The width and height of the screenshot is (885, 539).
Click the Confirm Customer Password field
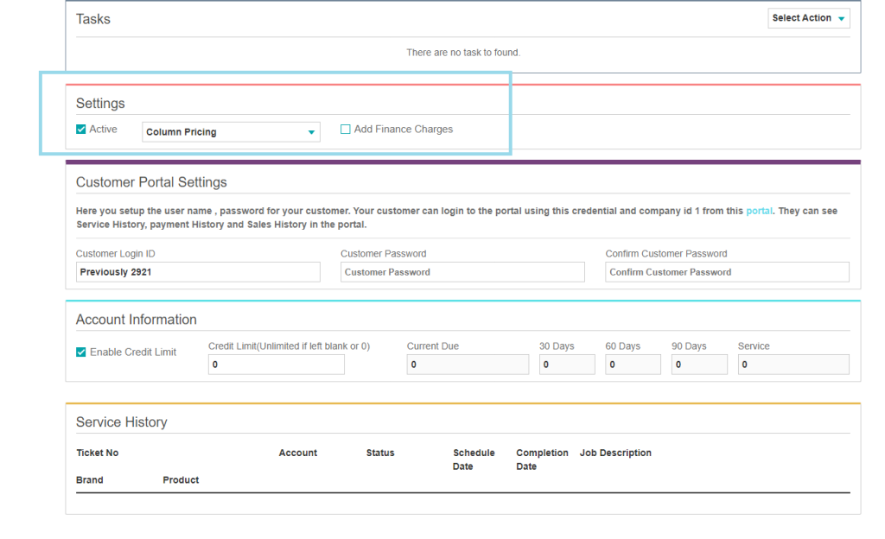point(727,272)
